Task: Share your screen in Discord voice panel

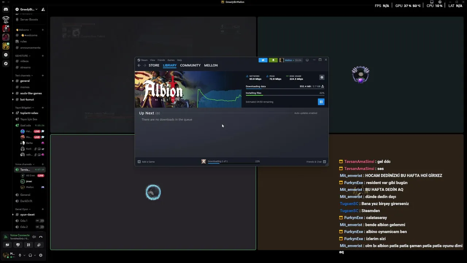Action: coord(18,245)
